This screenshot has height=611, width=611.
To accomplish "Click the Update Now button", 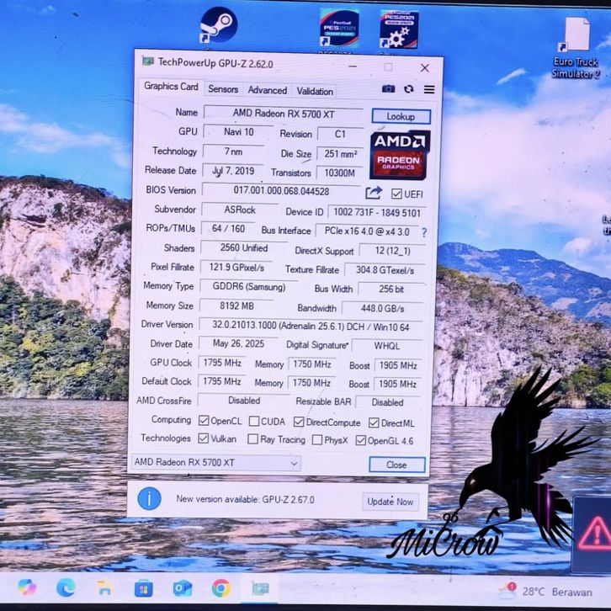I will 391,502.
